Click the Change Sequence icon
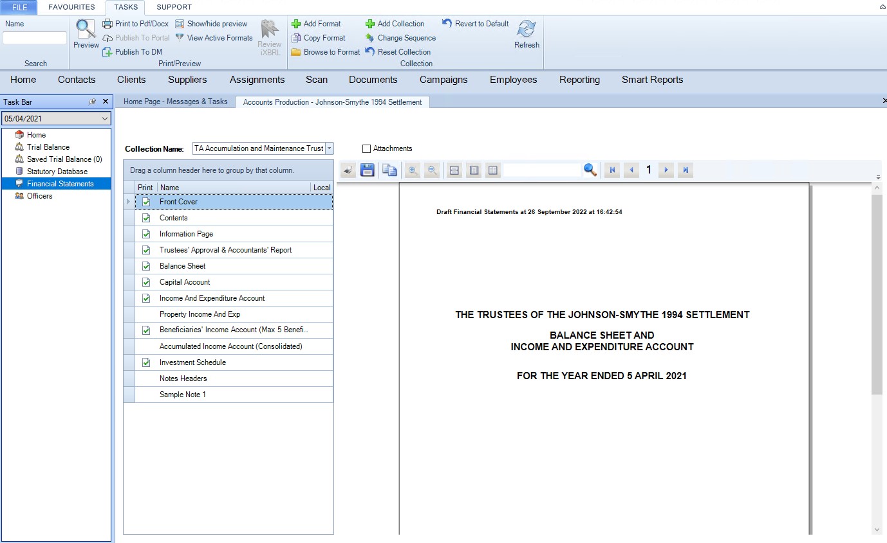 [x=370, y=38]
